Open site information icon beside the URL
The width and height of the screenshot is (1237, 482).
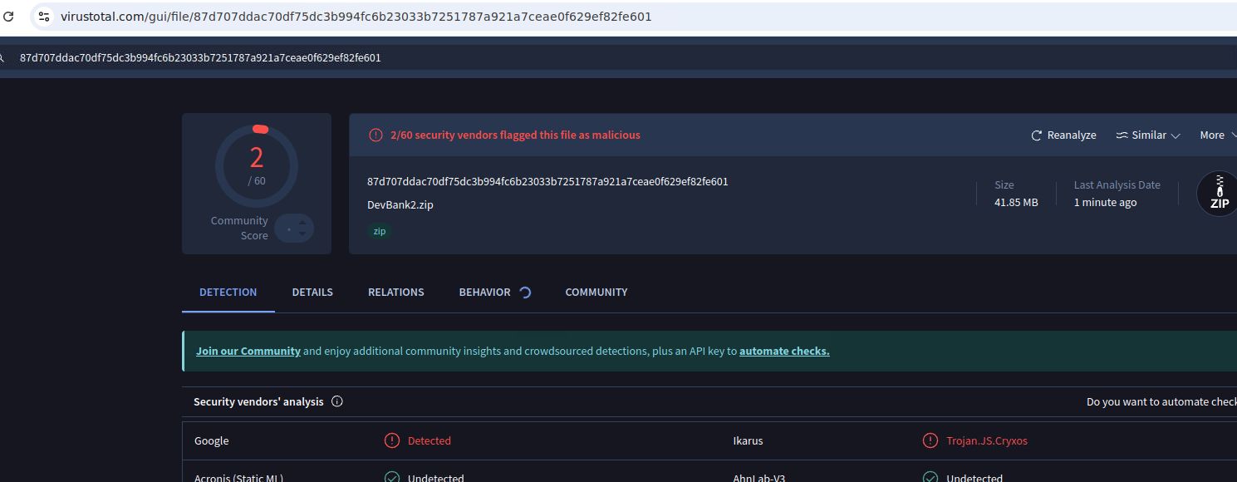[x=44, y=17]
